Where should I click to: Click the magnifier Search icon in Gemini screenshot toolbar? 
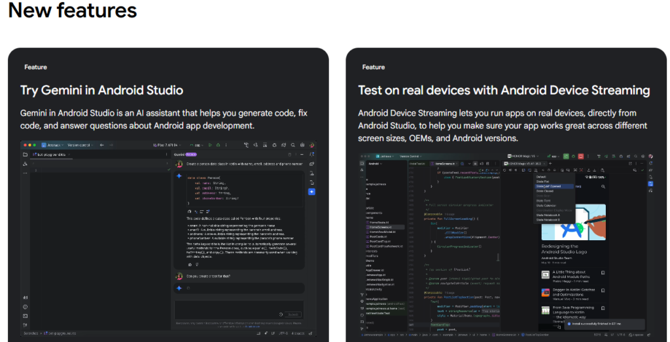click(293, 145)
